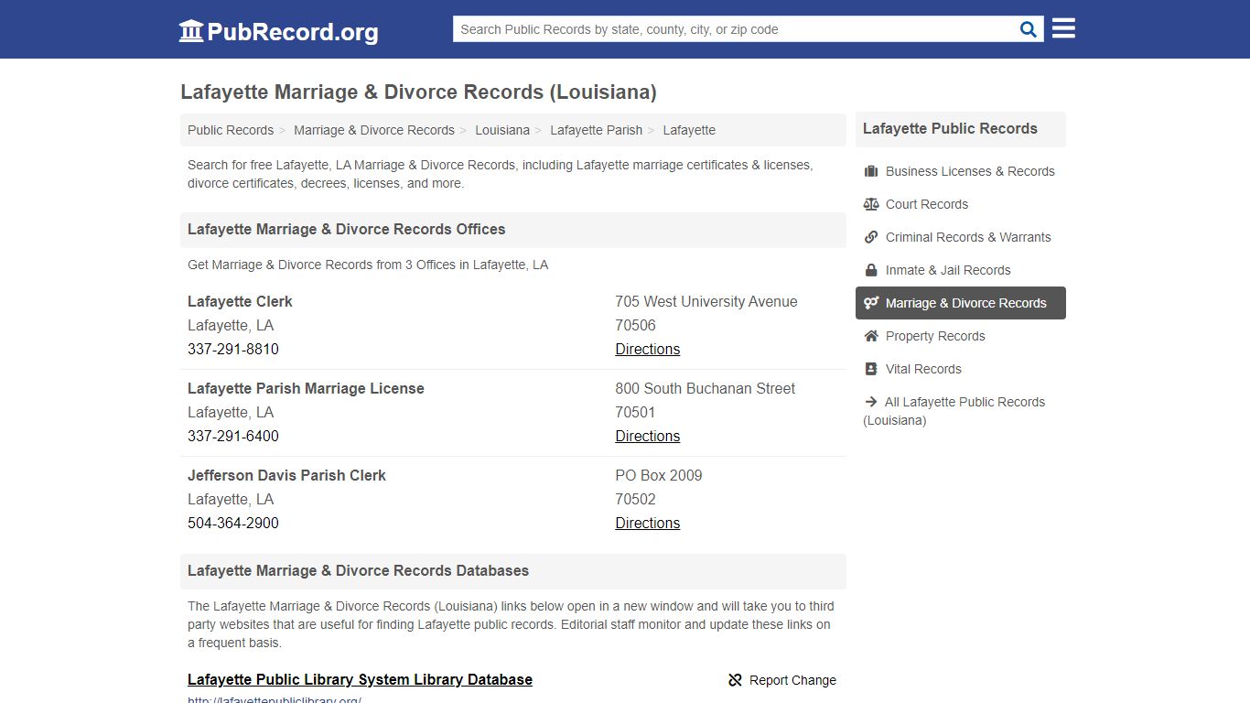
Task: Select the Lafayette breadcrumb
Action: [x=689, y=130]
